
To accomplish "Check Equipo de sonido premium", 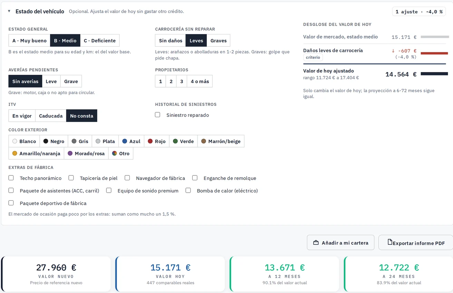I will [x=109, y=190].
